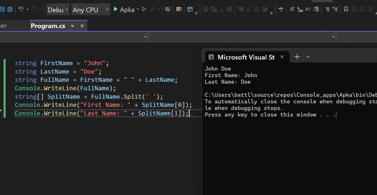Expand the terminal profiles chevron dropdown
This screenshot has width=377, height=195.
pos(308,57)
